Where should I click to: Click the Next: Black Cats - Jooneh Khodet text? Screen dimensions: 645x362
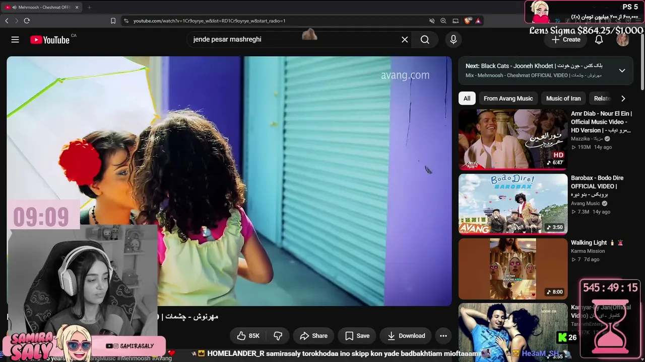coord(534,66)
